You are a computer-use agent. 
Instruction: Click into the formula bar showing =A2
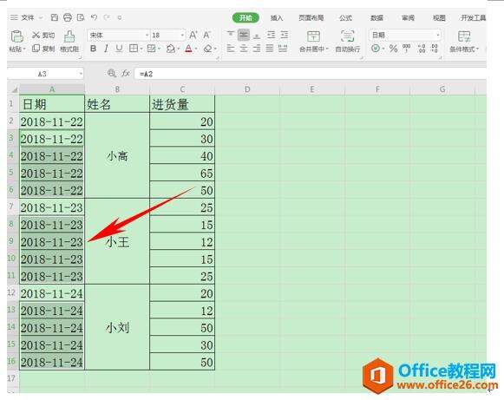[311, 74]
